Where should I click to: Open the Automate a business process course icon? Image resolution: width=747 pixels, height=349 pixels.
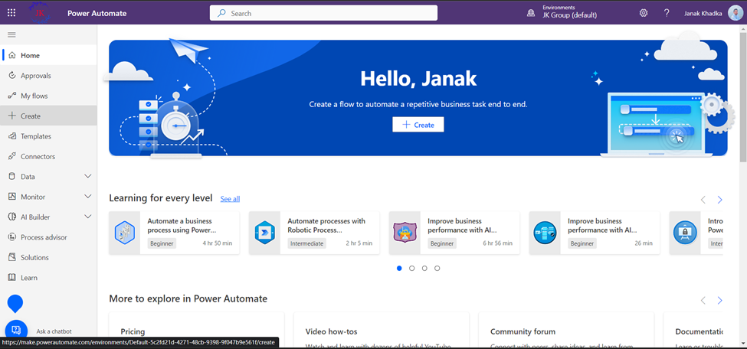(125, 233)
